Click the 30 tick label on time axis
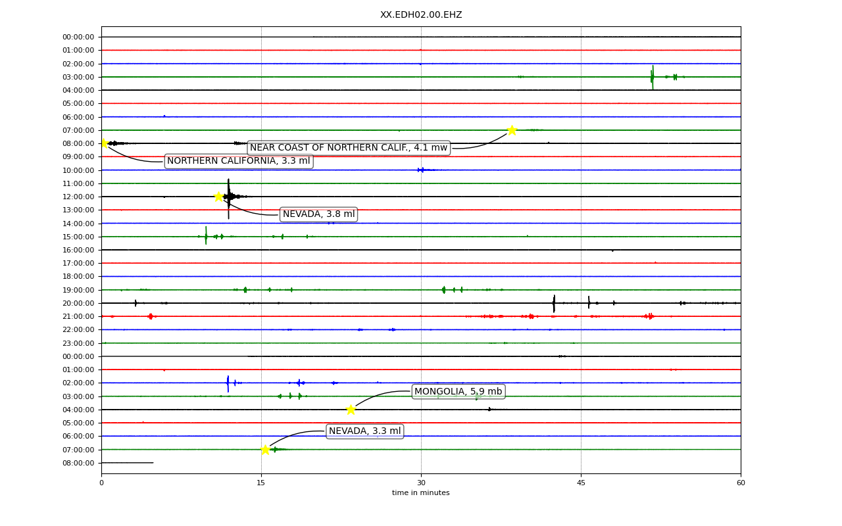 click(x=421, y=483)
